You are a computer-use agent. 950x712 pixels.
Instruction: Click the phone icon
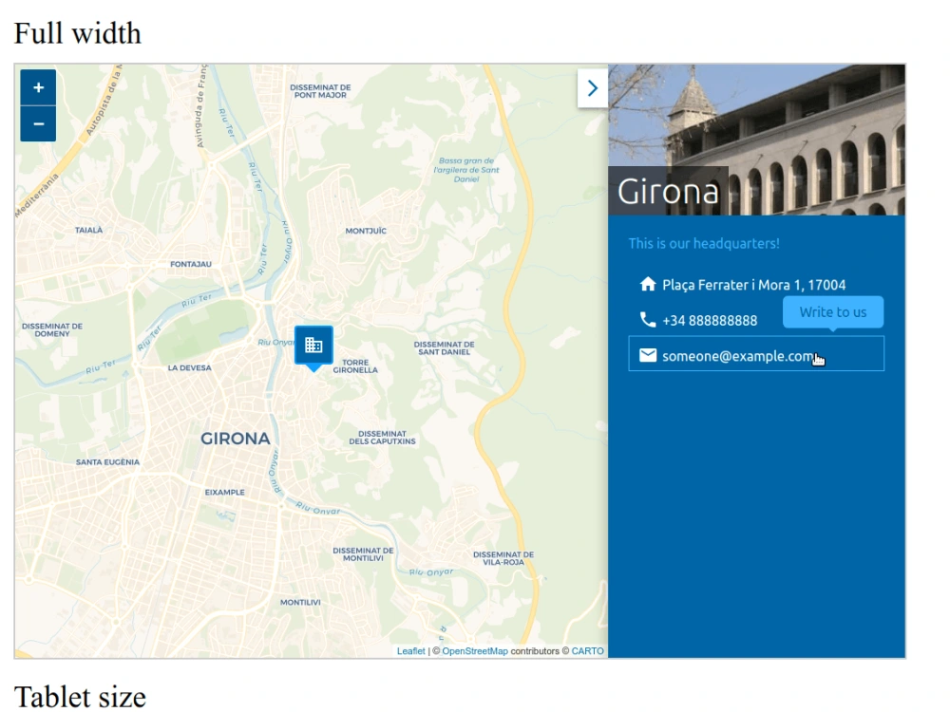[648, 320]
